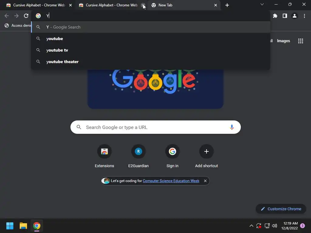Go forward with the forward arrow
Image resolution: width=311 pixels, height=233 pixels.
coord(16,16)
